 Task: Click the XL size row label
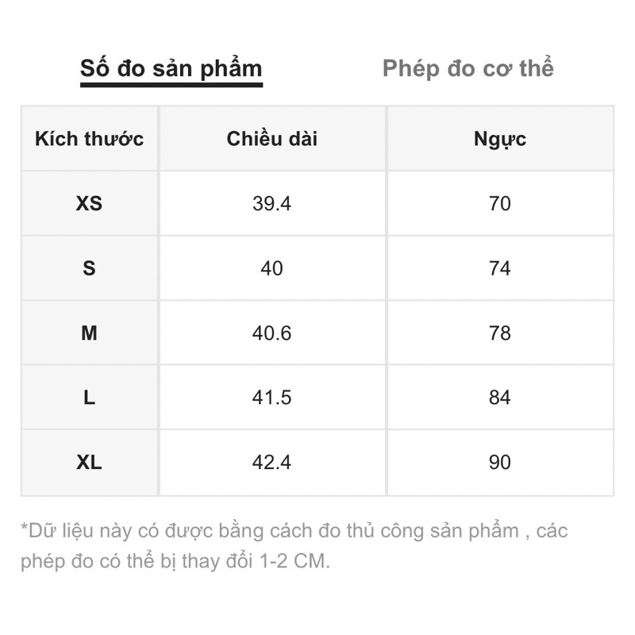(90, 463)
